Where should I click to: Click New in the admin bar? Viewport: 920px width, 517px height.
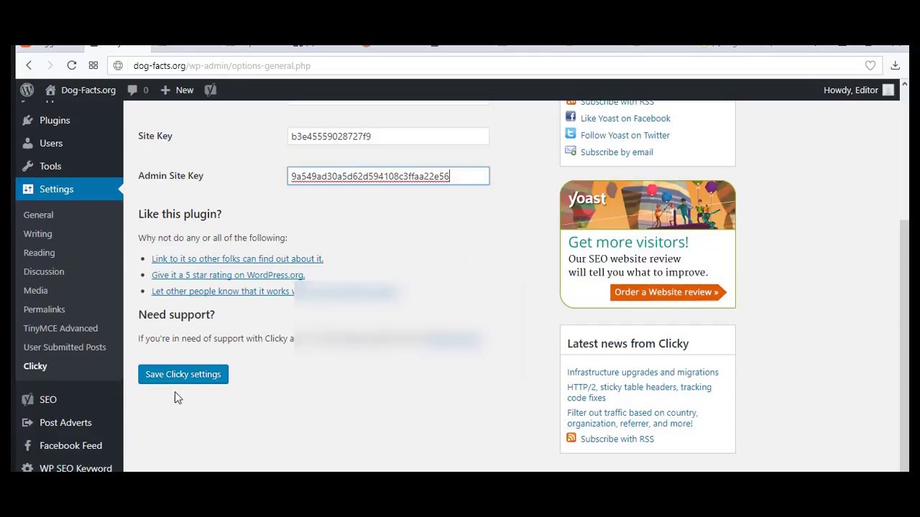tap(177, 90)
